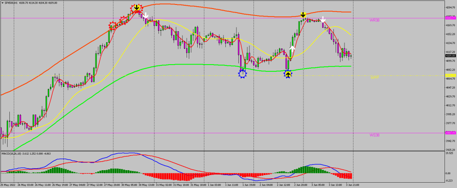This screenshot has width=457, height=188.
Task: Click the black down arrow near WR38 line
Action: 303,15
